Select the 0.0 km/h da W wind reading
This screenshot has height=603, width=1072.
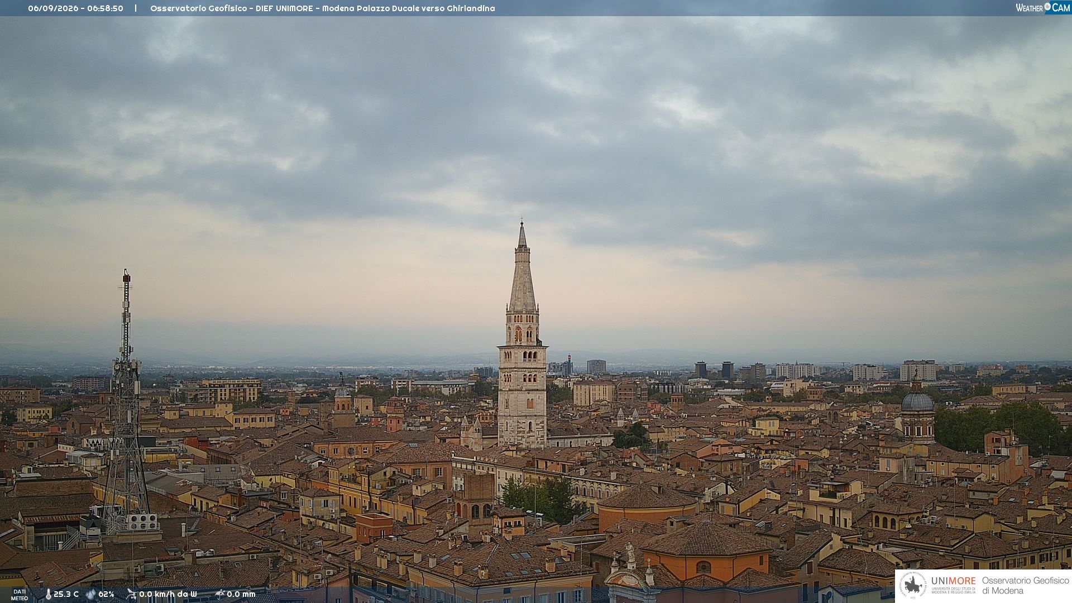(x=168, y=594)
